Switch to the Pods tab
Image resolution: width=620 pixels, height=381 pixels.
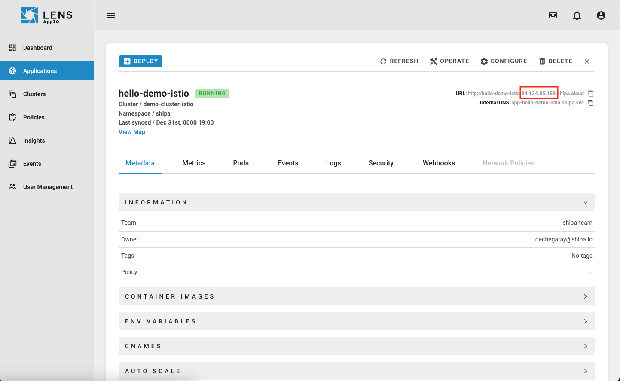click(x=241, y=163)
